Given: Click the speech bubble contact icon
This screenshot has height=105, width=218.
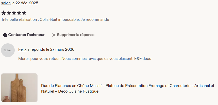Looking at the screenshot, I should (x=5, y=35).
